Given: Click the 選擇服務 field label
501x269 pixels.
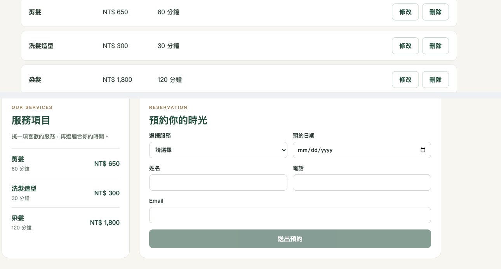Looking at the screenshot, I should [x=160, y=136].
